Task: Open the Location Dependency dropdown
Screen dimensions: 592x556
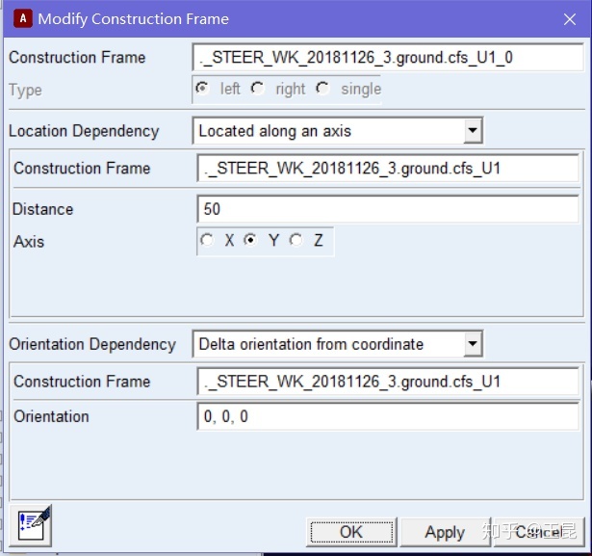Action: click(x=472, y=131)
